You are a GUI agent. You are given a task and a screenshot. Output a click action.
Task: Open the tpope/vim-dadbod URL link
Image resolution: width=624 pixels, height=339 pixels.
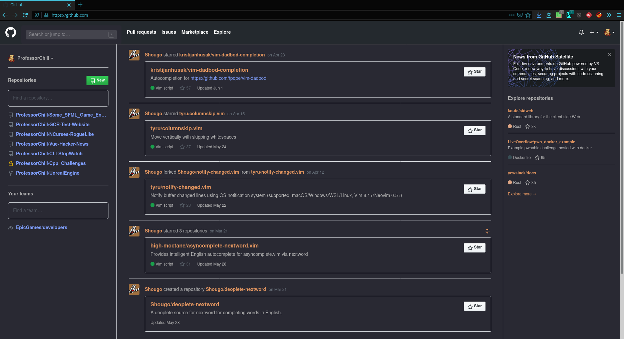(228, 78)
